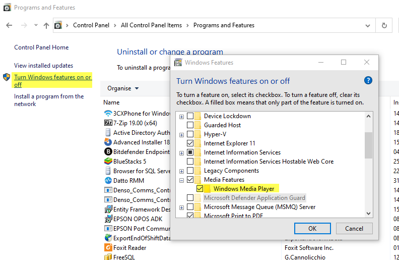Expand the Device Lockdown node
Image resolution: width=399 pixels, height=260 pixels.
click(181, 117)
